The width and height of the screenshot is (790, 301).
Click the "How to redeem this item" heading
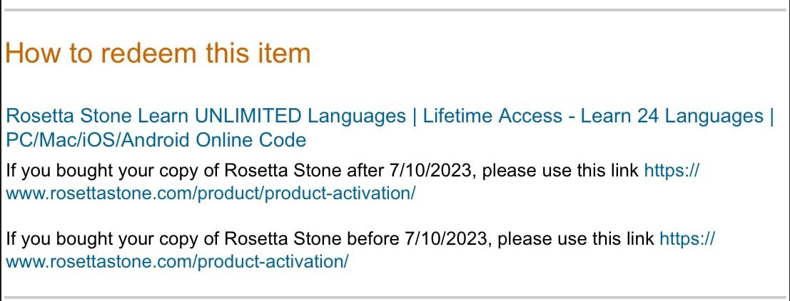tap(158, 53)
